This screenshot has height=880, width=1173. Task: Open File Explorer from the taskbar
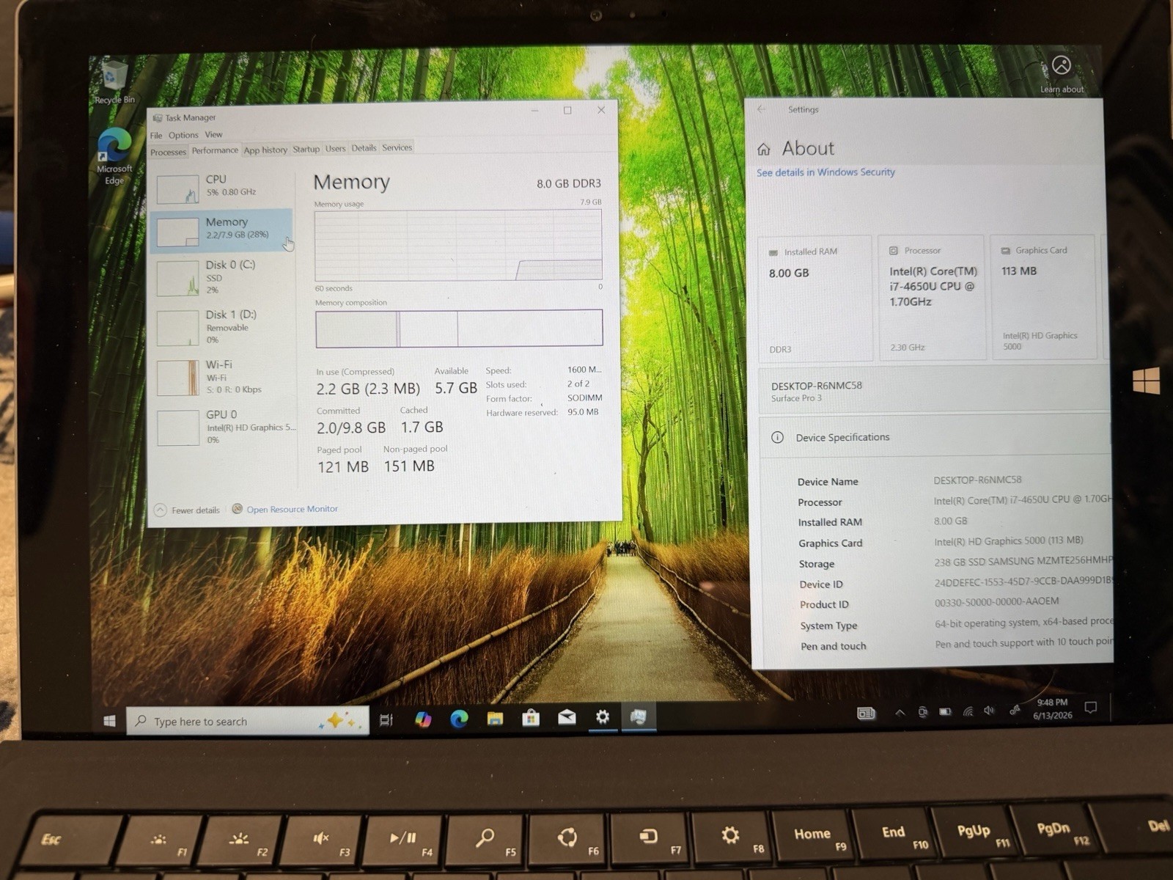click(x=495, y=718)
